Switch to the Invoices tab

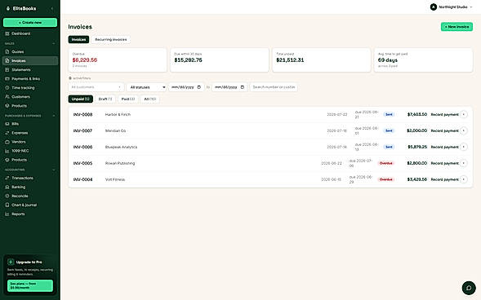click(x=78, y=39)
